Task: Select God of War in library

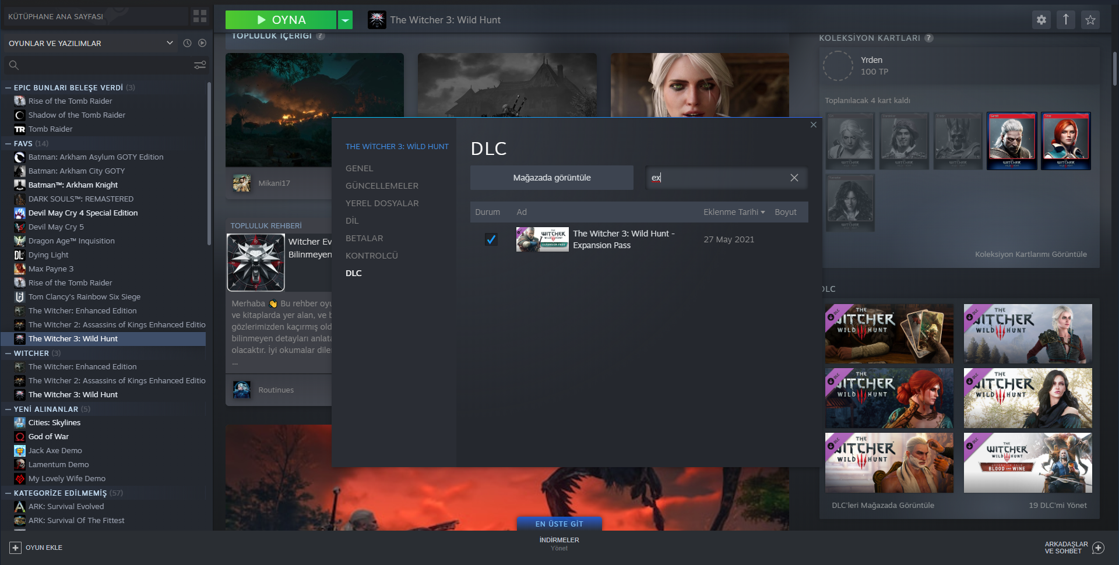Action: click(48, 436)
